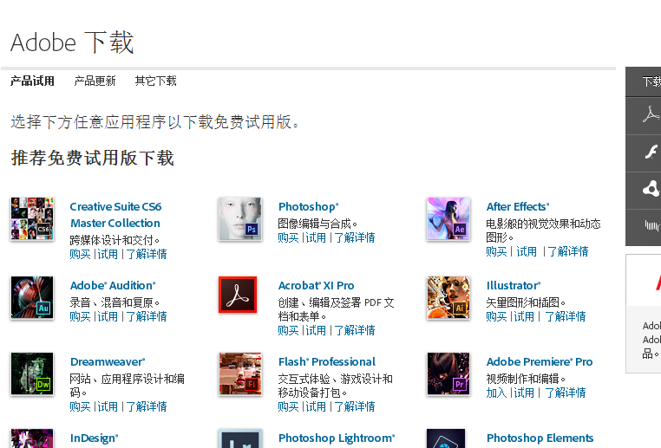
Task: Click the Creative Suite CS6 thumbnail
Action: [x=32, y=219]
